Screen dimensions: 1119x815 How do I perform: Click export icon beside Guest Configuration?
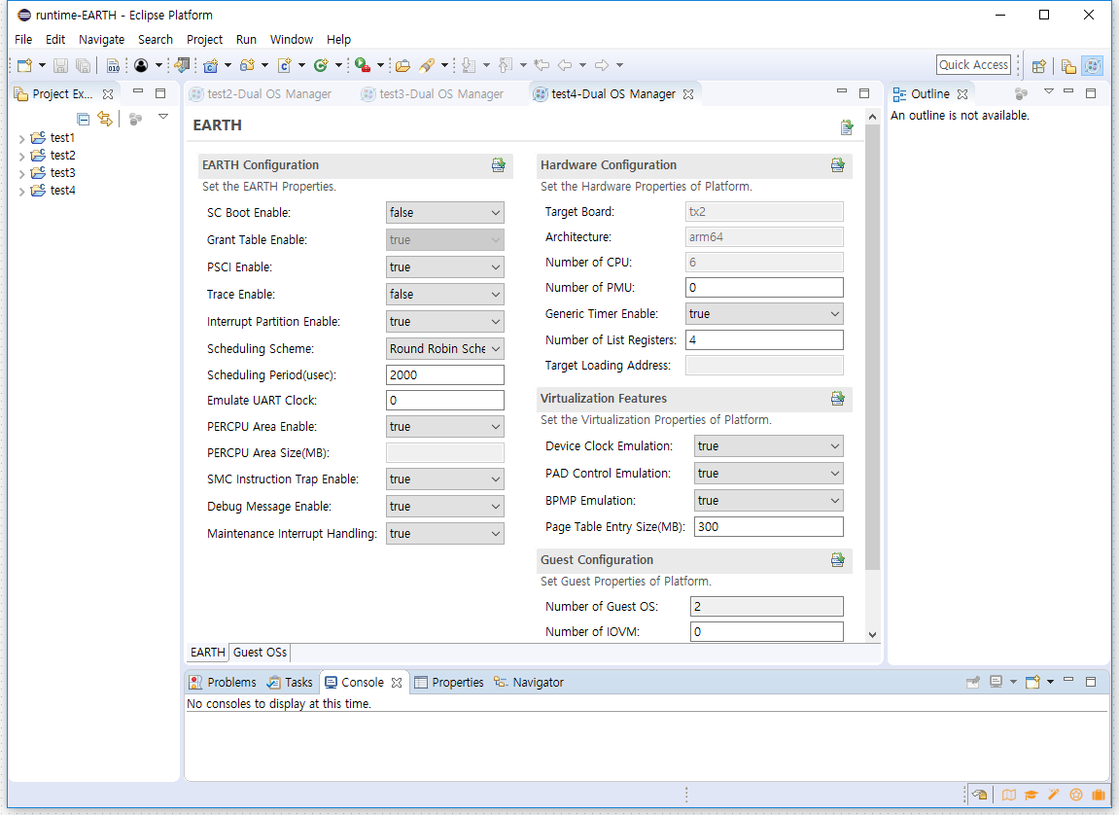pos(837,560)
